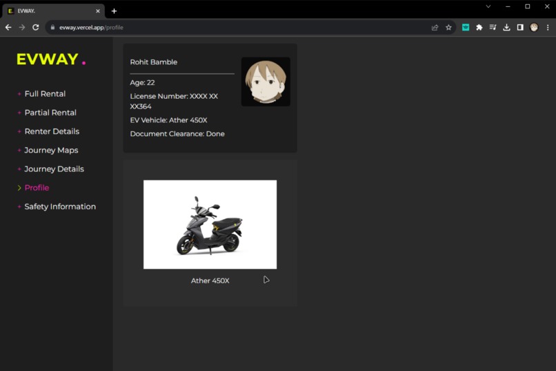The image size is (556, 371).
Task: Click the Rohit Bamble name
Action: pyautogui.click(x=154, y=62)
